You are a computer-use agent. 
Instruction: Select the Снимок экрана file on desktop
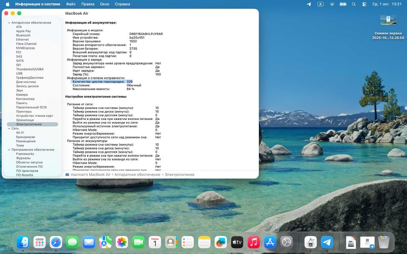point(388,20)
